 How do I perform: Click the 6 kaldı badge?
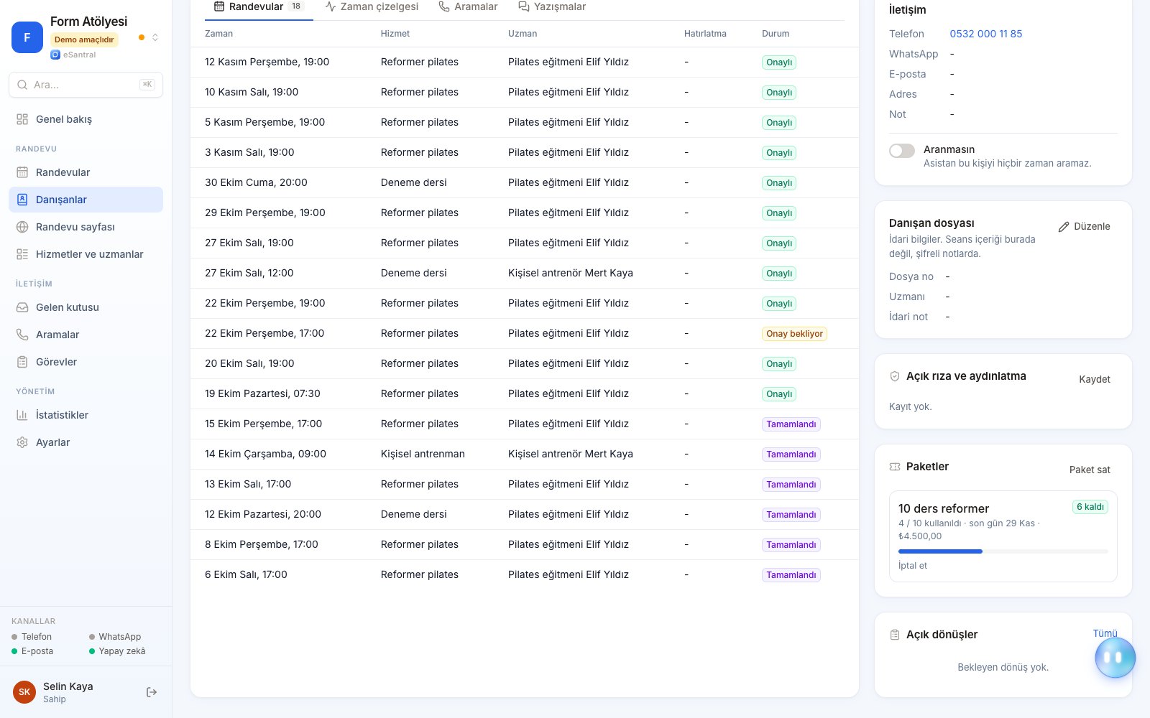coord(1090,507)
